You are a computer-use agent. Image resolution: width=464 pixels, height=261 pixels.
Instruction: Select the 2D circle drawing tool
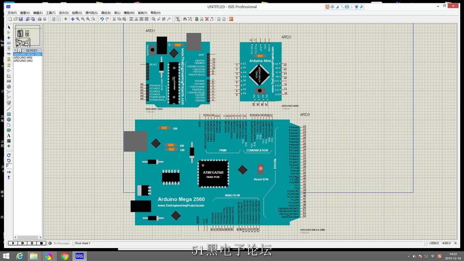(8, 120)
